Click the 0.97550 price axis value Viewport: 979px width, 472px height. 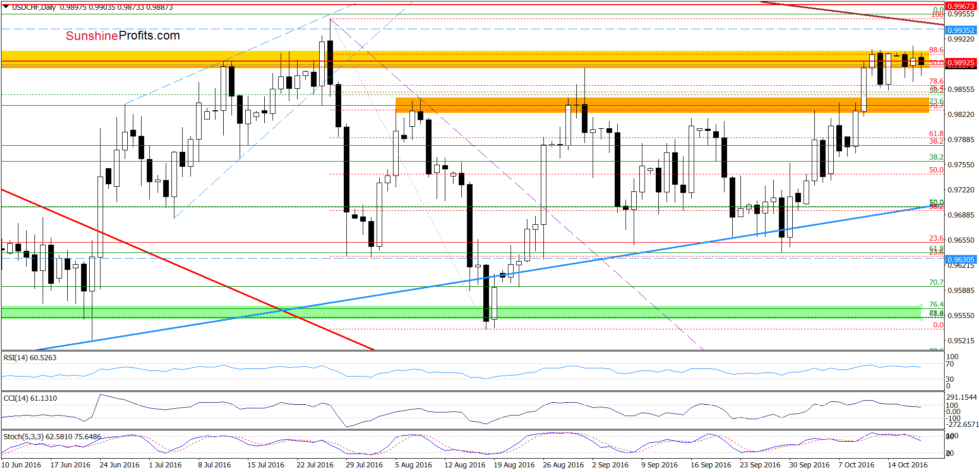pyautogui.click(x=961, y=165)
